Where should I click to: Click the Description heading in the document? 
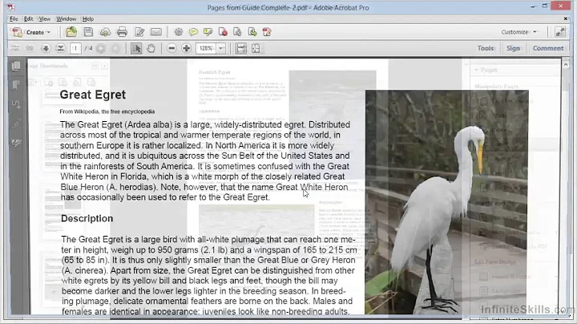click(x=87, y=218)
